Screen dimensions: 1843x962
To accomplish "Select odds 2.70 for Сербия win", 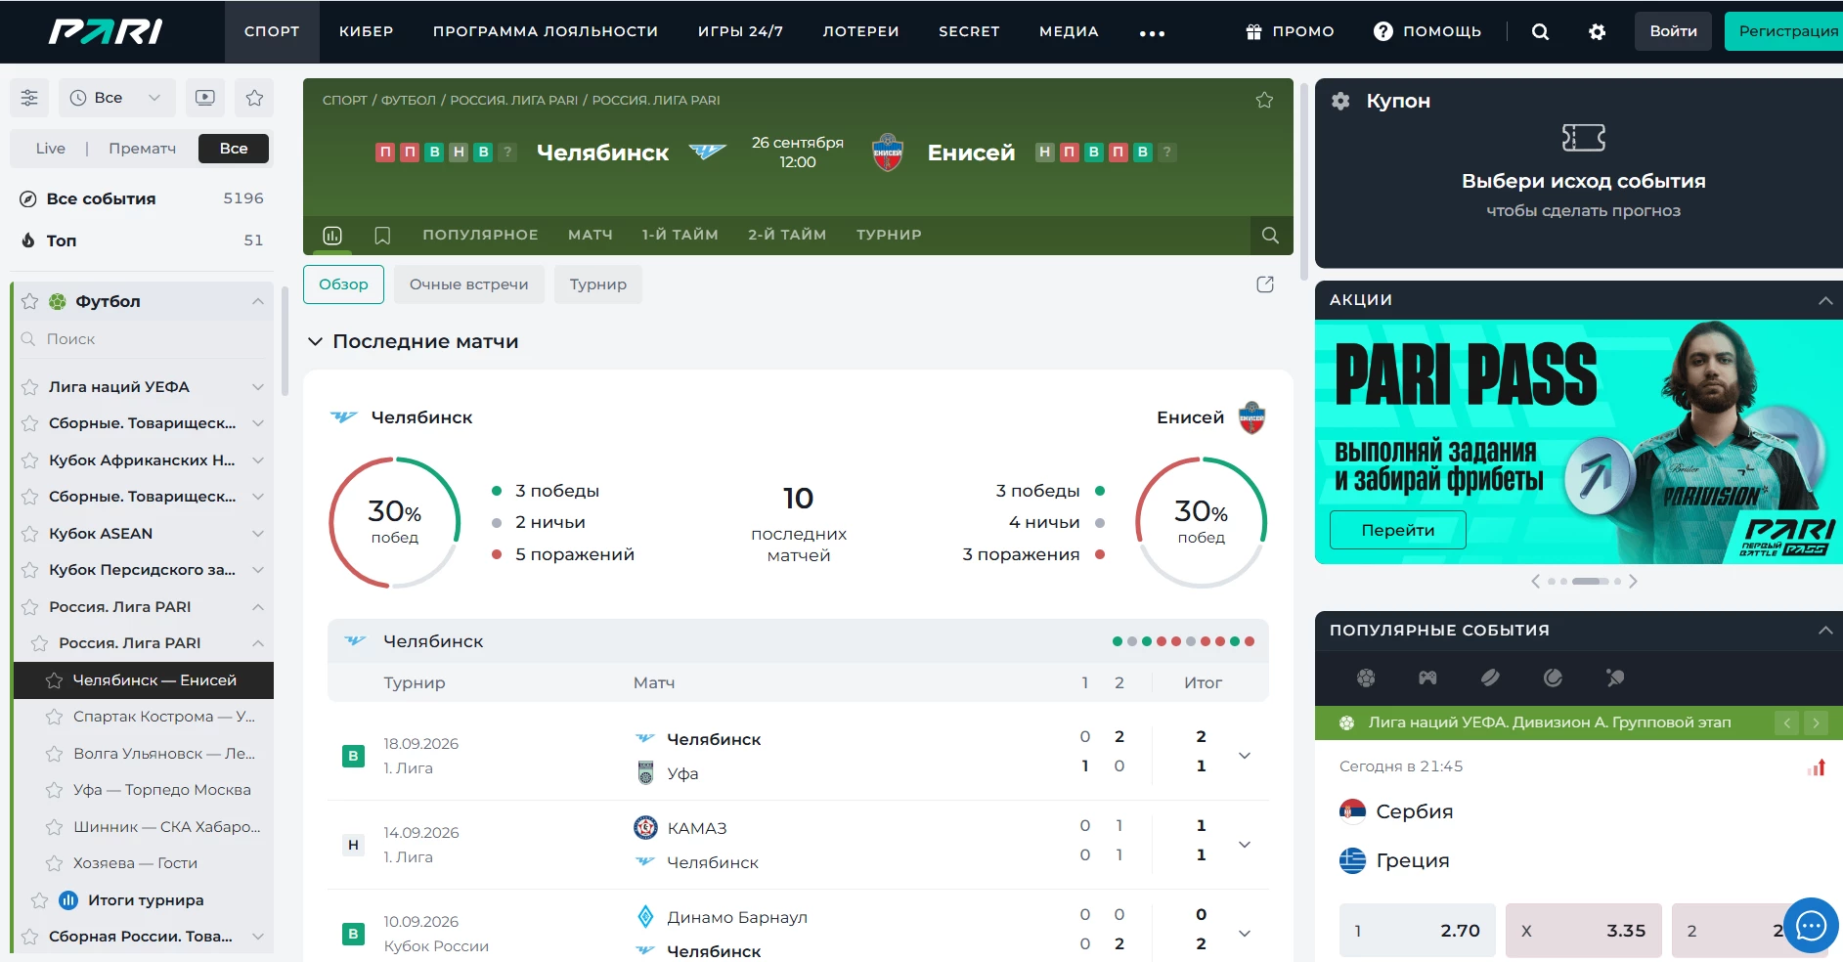I will coord(1417,931).
